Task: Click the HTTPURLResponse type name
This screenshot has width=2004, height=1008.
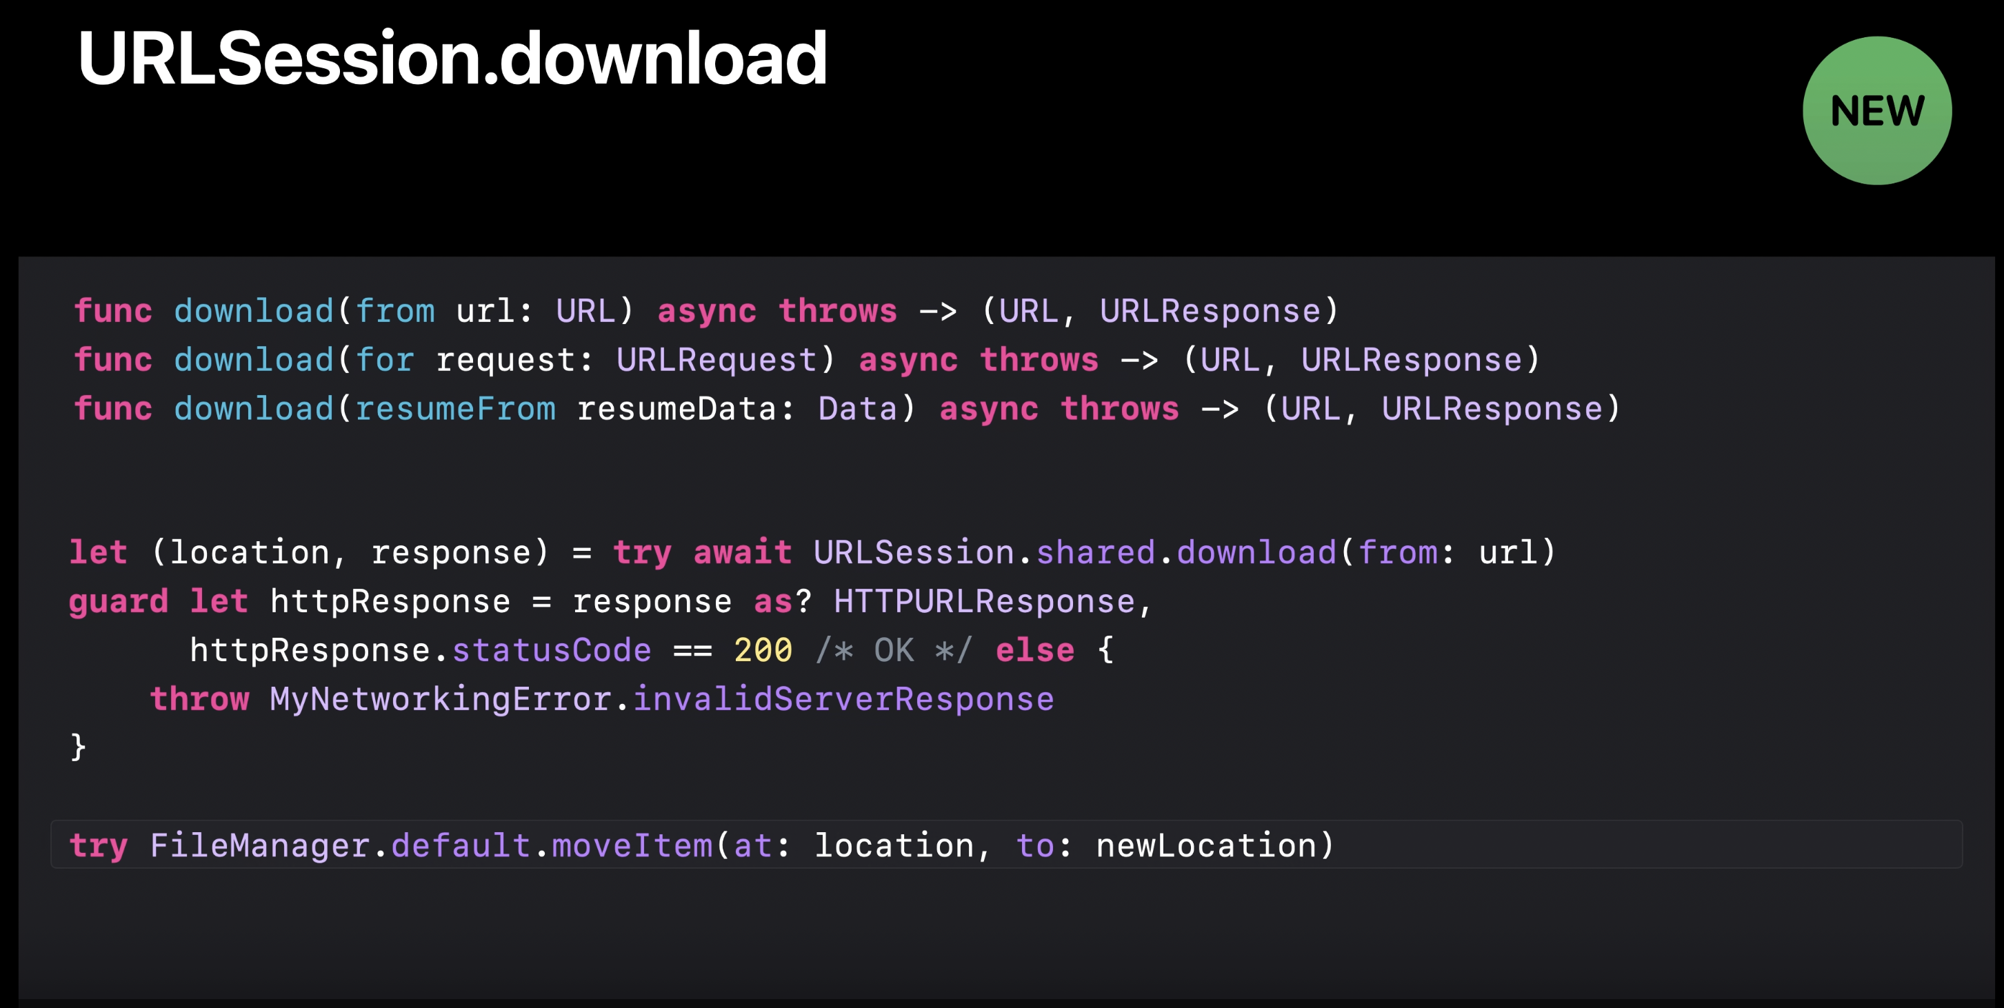Action: pos(984,601)
